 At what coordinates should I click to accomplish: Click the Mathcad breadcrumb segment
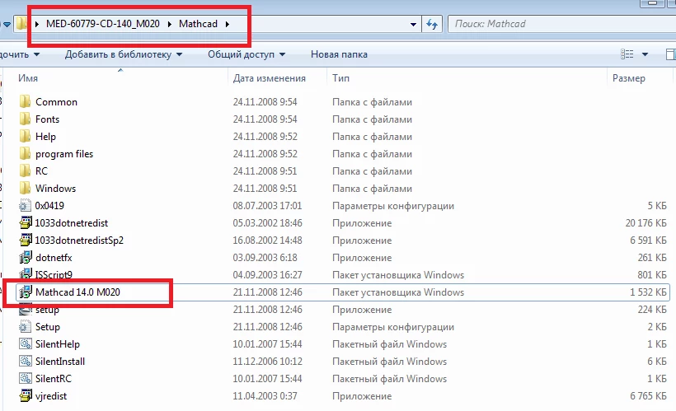pos(198,24)
